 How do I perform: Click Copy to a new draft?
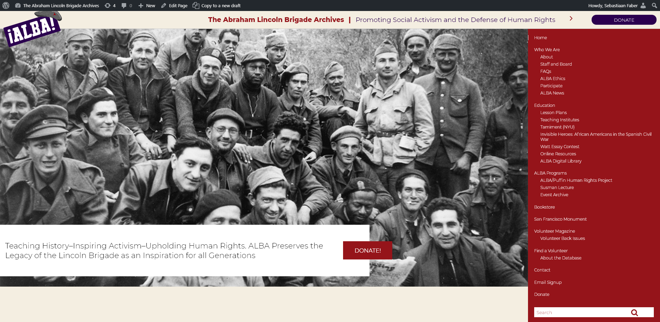point(217,5)
